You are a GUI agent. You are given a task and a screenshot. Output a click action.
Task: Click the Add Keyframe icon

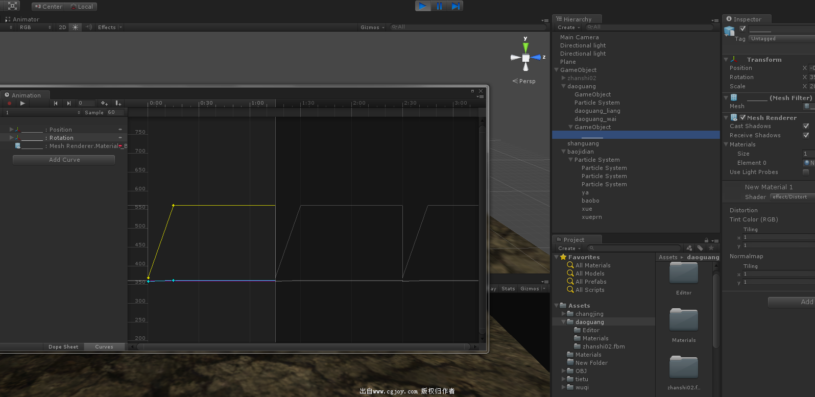[104, 103]
